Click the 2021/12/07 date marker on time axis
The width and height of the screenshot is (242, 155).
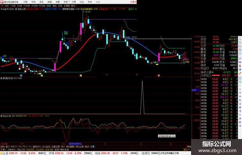75,144
